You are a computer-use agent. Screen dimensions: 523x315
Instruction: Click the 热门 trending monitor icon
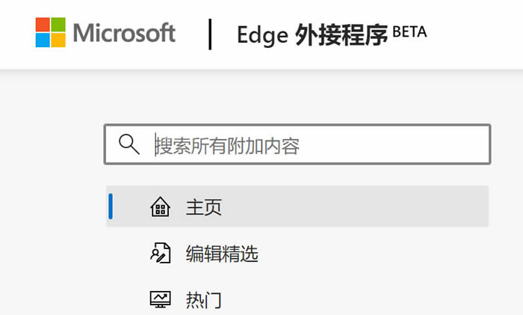160,301
